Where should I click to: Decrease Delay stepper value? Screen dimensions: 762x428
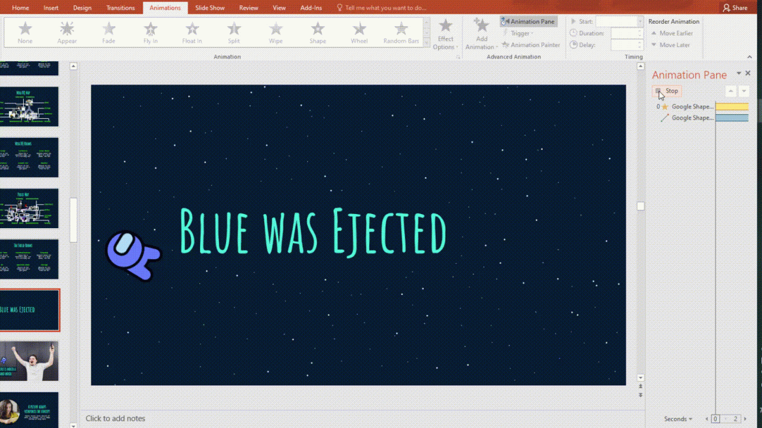(x=641, y=48)
